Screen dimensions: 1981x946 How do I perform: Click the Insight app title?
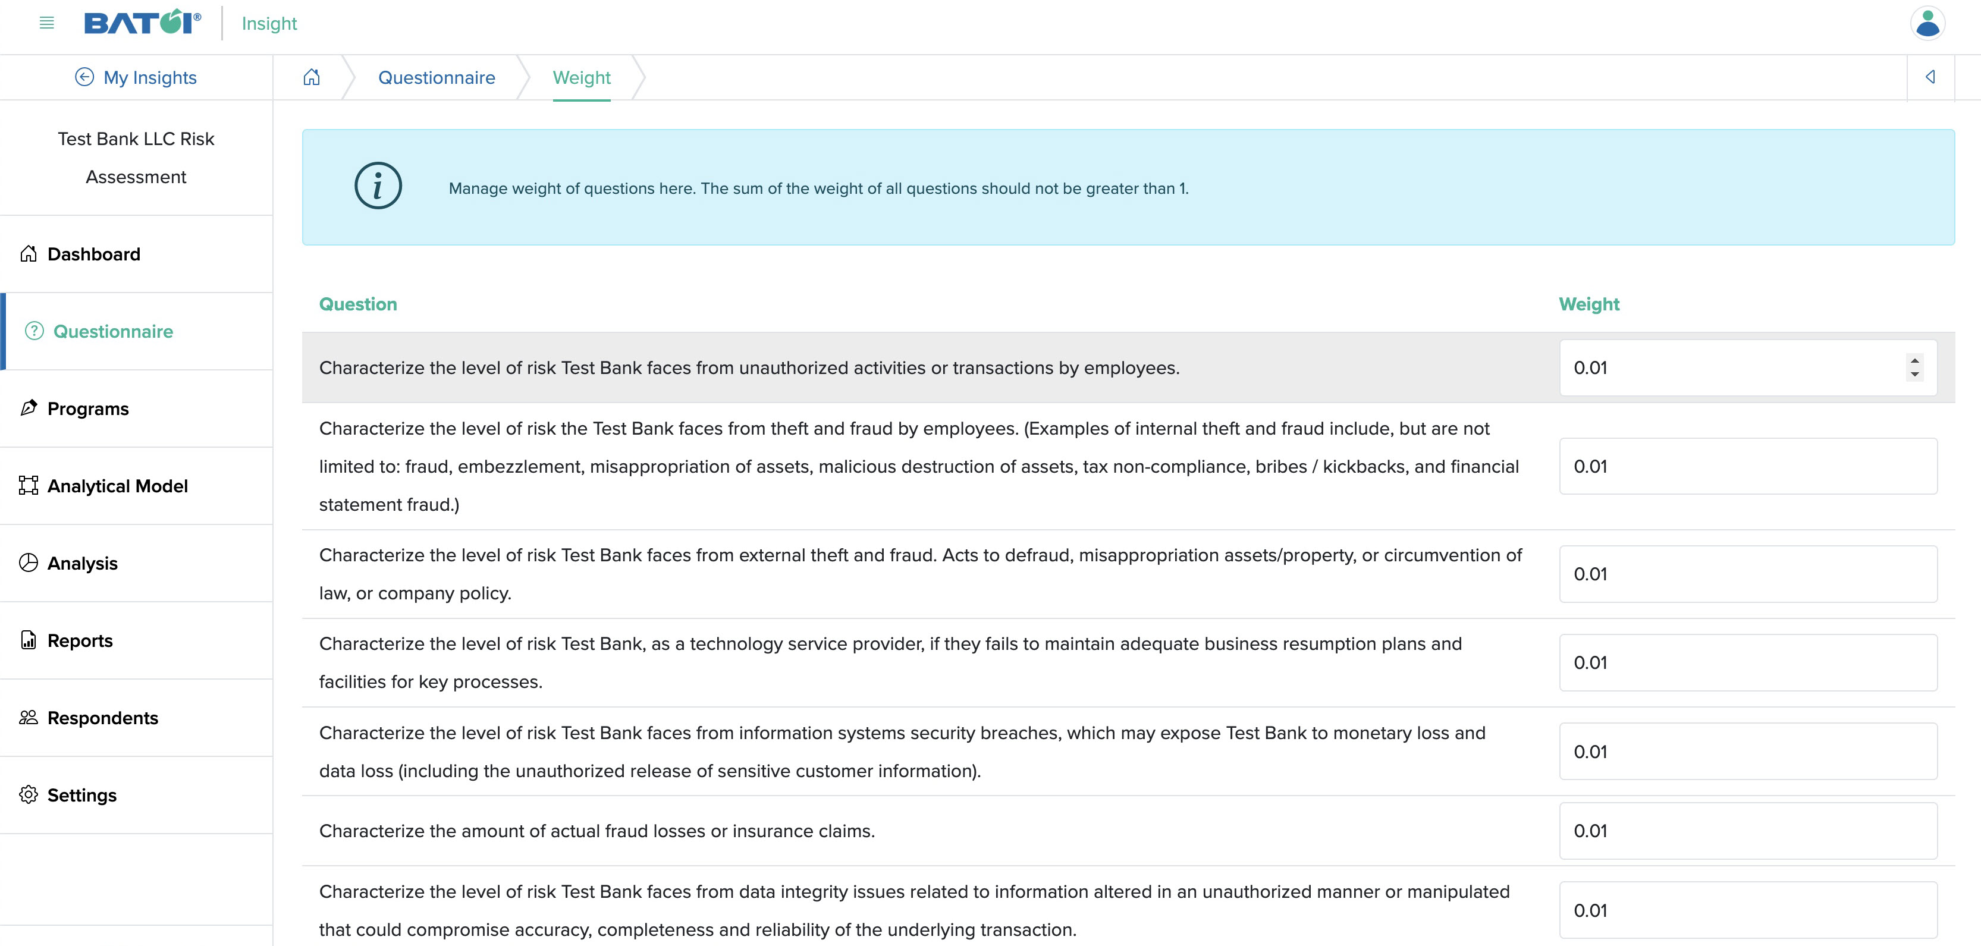269,24
